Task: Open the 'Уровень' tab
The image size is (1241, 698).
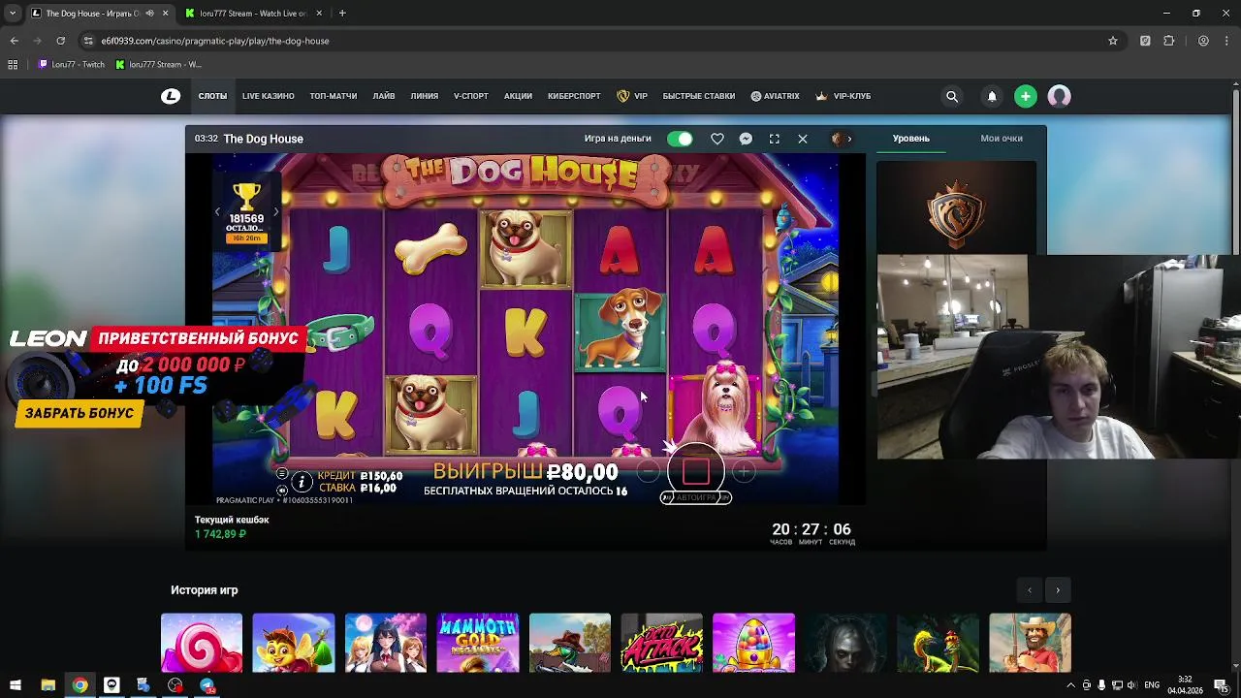Action: (x=910, y=139)
